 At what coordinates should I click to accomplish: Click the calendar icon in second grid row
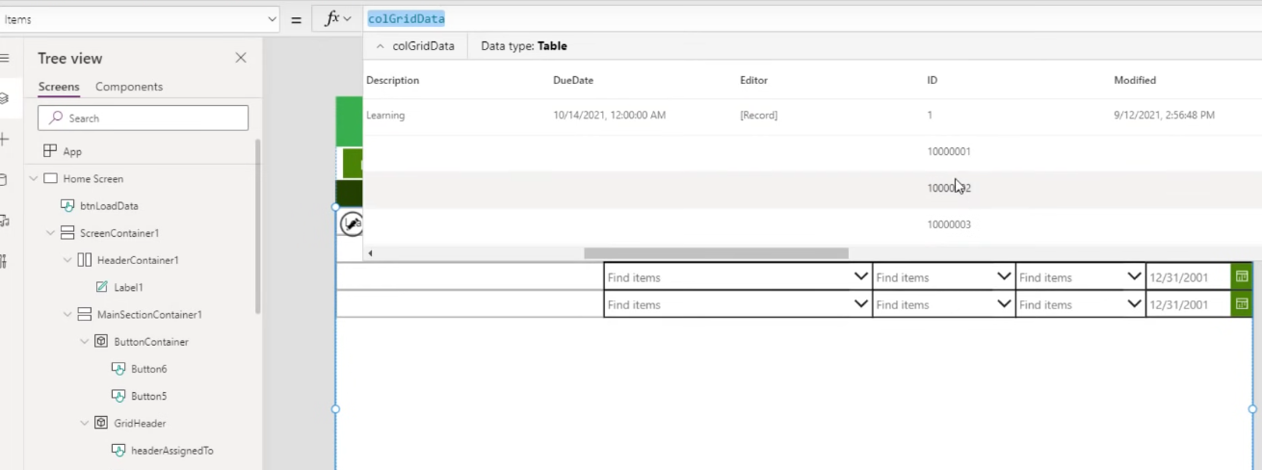pyautogui.click(x=1242, y=304)
